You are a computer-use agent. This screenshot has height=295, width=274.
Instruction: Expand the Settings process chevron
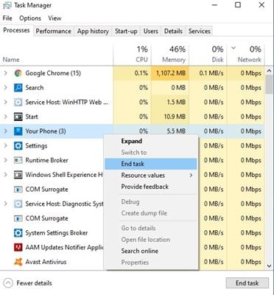coord(6,145)
